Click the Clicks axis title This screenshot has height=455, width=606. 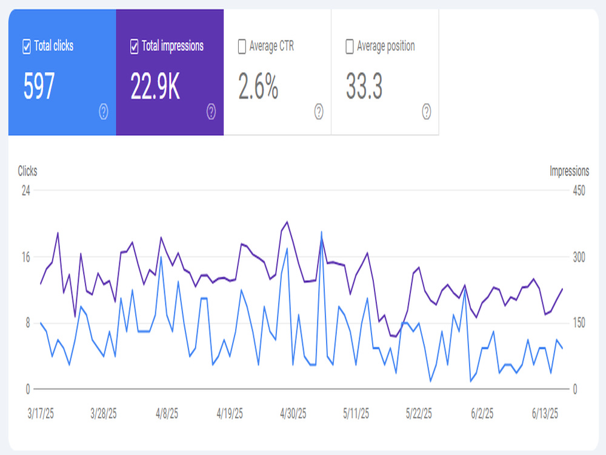(27, 171)
